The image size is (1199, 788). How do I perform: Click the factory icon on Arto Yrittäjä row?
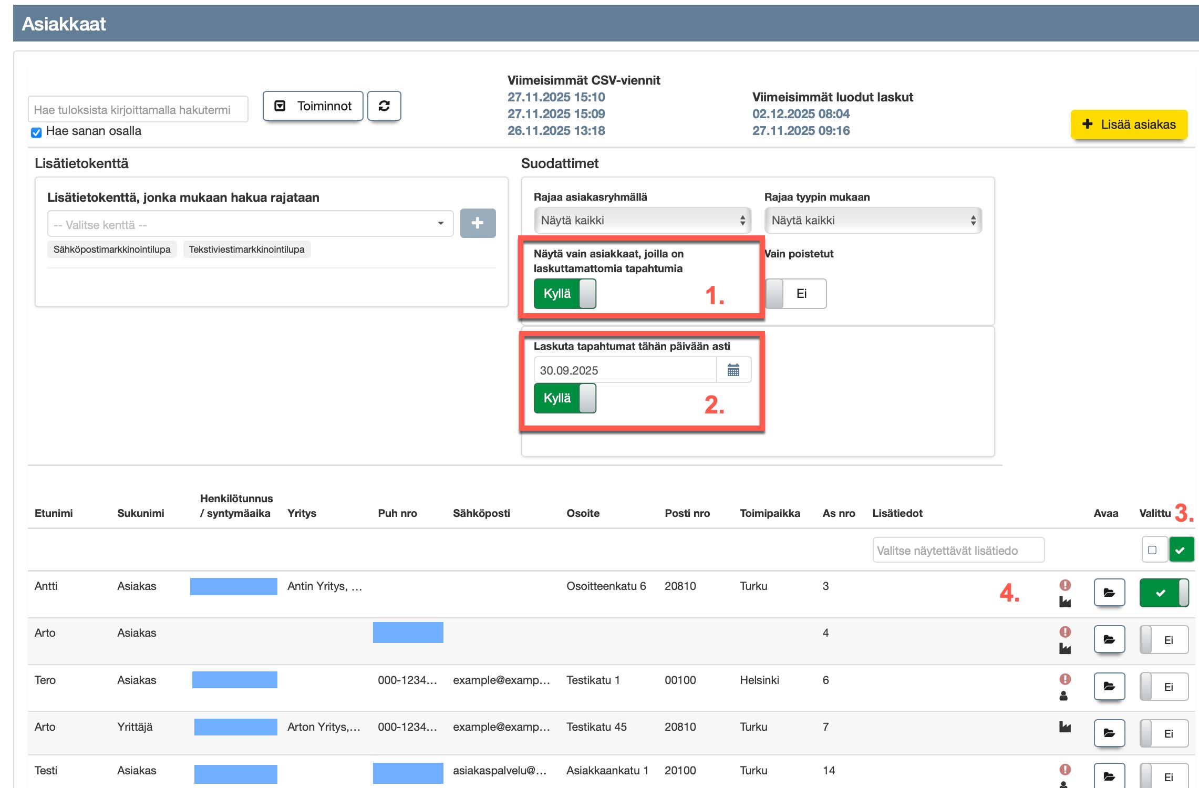click(1065, 727)
